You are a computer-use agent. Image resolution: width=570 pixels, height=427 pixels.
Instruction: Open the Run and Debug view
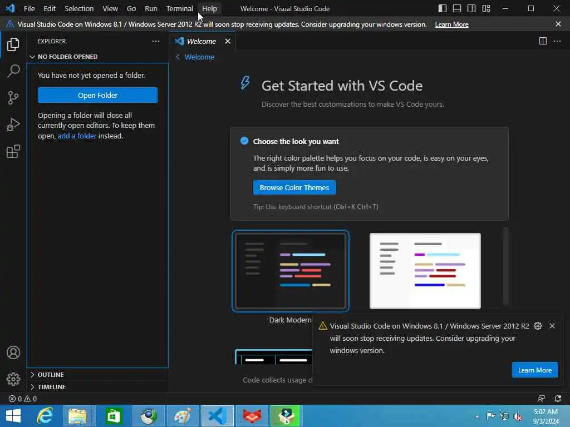tap(13, 125)
